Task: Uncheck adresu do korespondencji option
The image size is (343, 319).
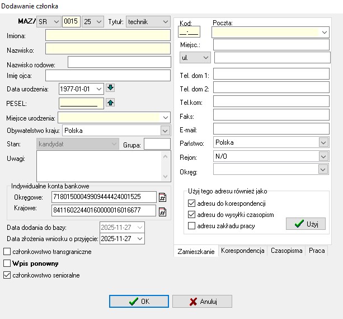Action: click(192, 203)
